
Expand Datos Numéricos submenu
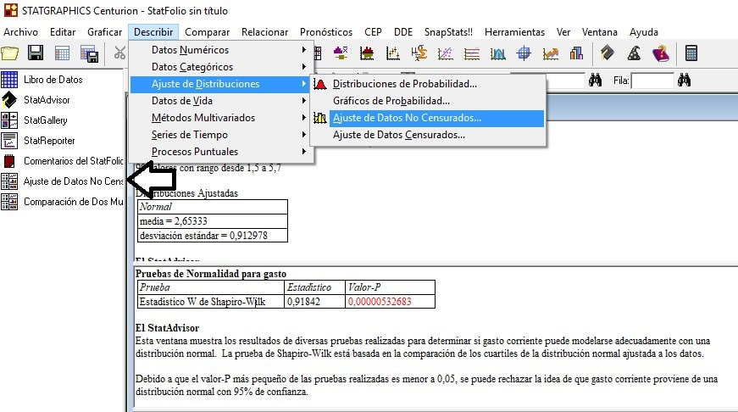tap(221, 50)
